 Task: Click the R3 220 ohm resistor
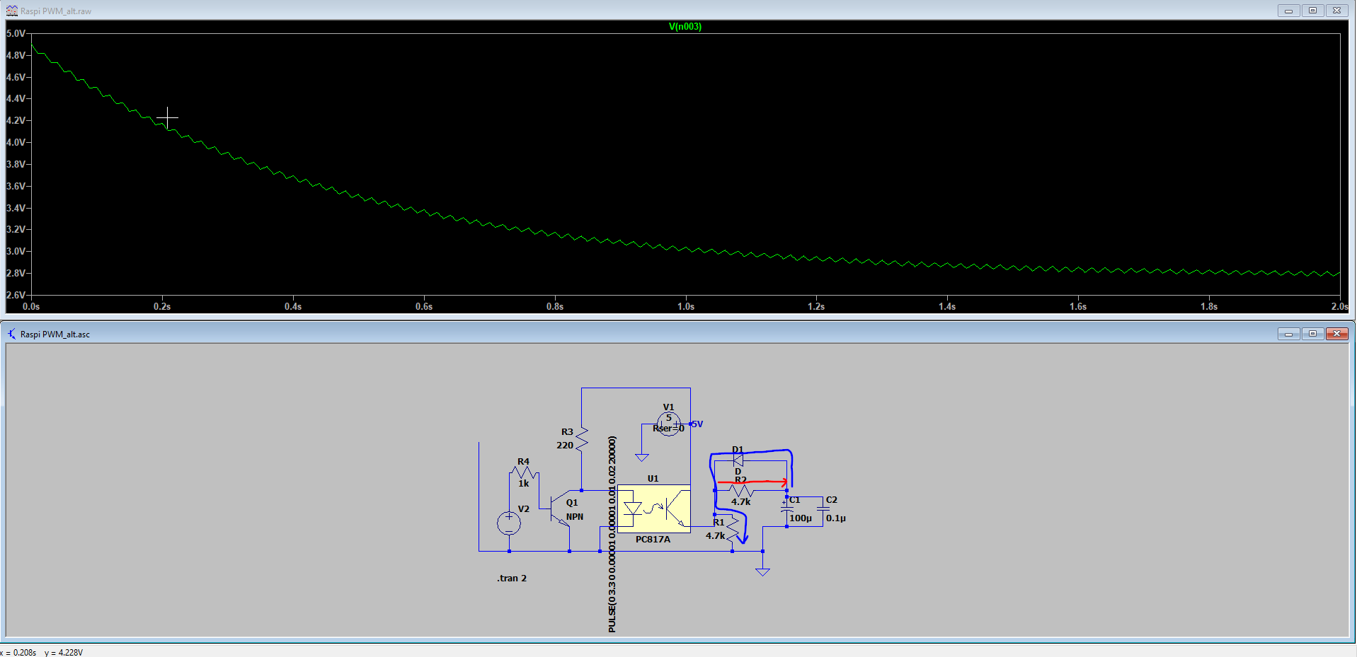pos(582,439)
